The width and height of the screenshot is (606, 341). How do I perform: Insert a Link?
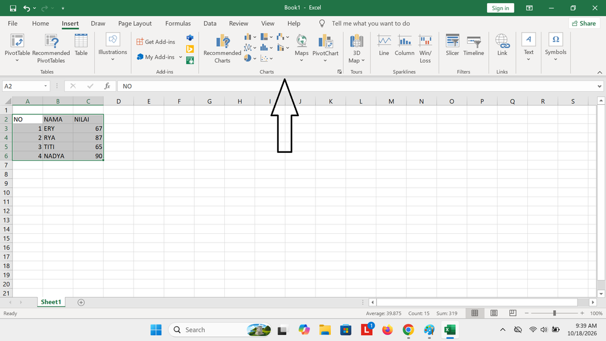(502, 45)
